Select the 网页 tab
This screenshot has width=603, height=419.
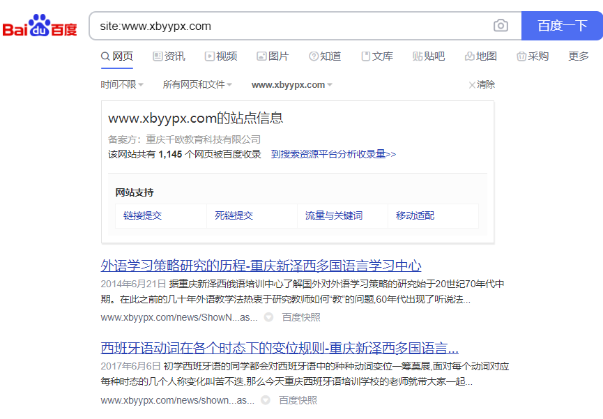coord(117,56)
